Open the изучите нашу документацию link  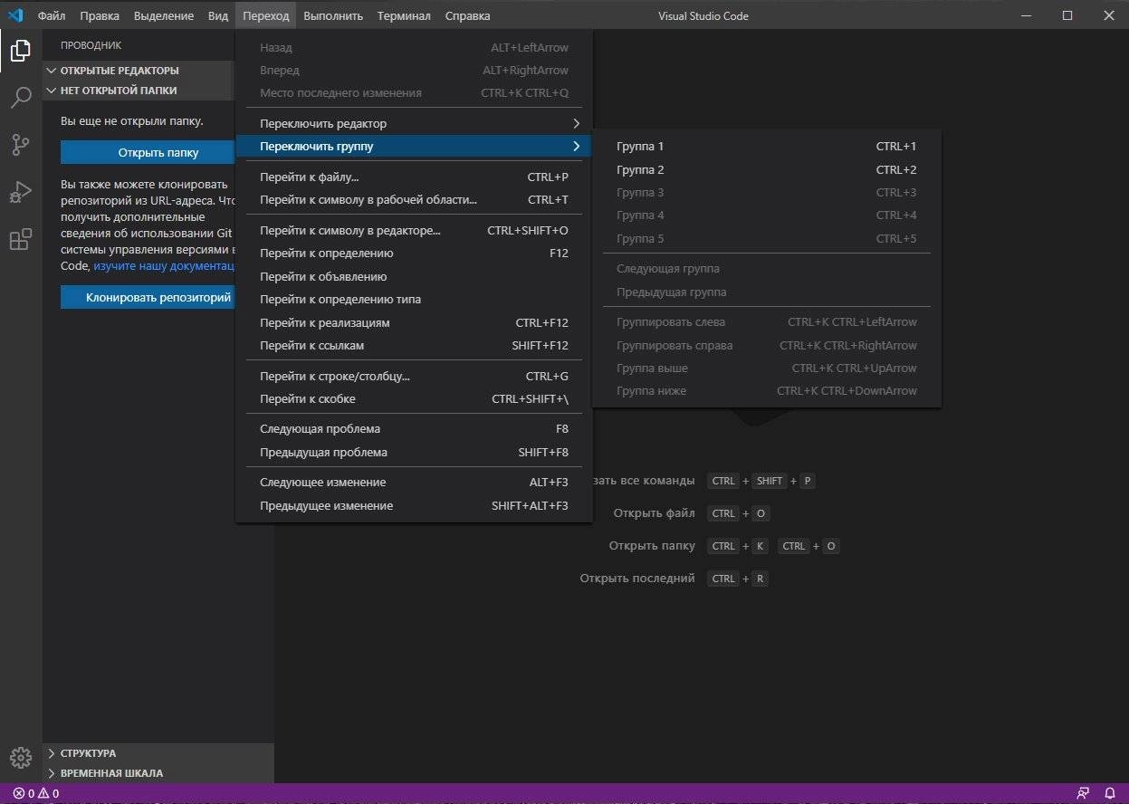(x=164, y=266)
